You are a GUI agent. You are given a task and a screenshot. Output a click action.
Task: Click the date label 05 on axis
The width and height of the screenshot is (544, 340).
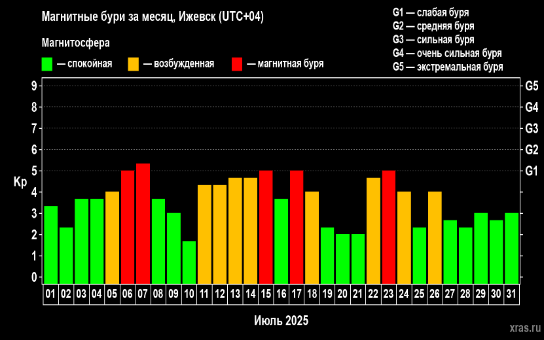point(112,294)
